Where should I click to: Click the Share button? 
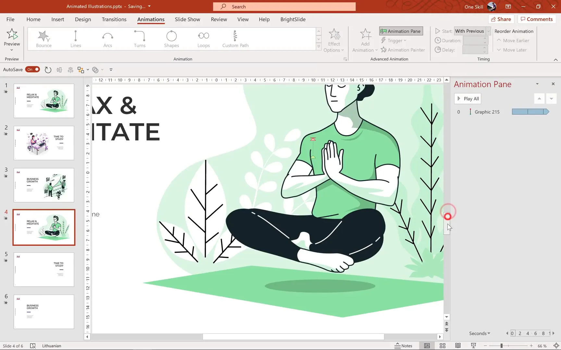(x=501, y=19)
